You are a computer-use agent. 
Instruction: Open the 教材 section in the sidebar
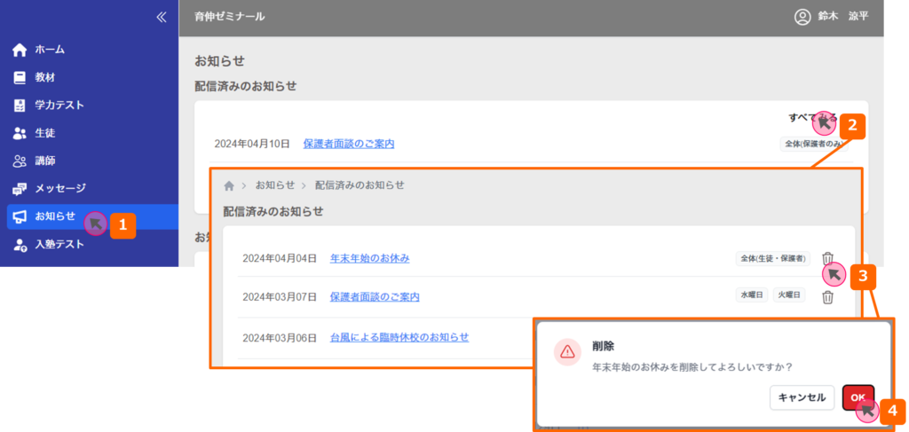pyautogui.click(x=44, y=77)
